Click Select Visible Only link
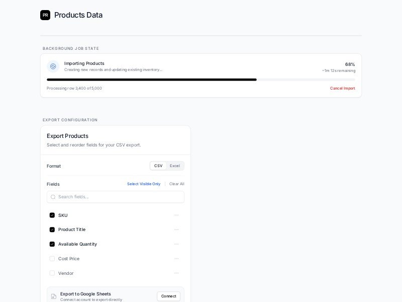The image size is (402, 302). point(144,184)
